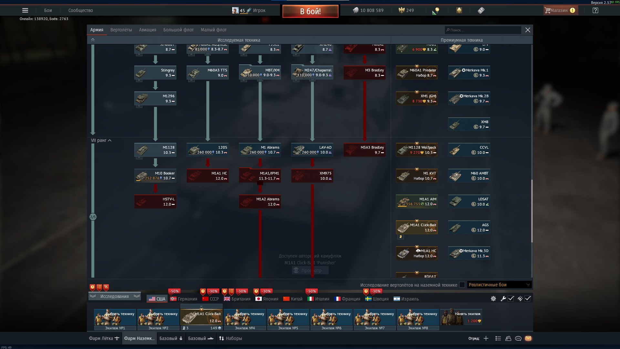Viewport: 620px width, 349px height.
Task: Open the chat bubble icon
Action: [518, 338]
